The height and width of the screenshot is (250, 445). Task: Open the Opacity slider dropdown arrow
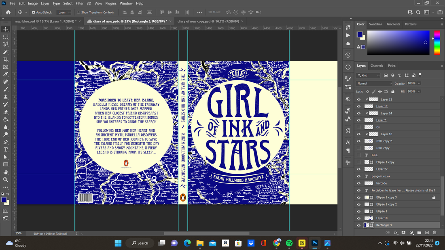point(419,84)
